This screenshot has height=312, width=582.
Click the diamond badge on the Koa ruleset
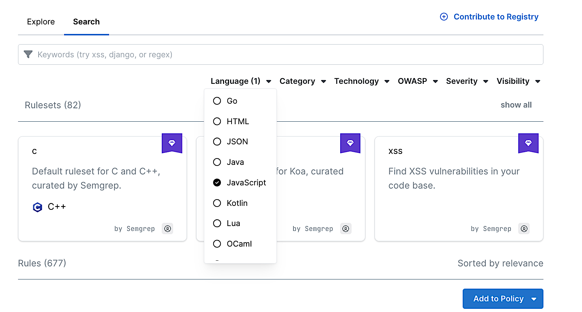350,143
